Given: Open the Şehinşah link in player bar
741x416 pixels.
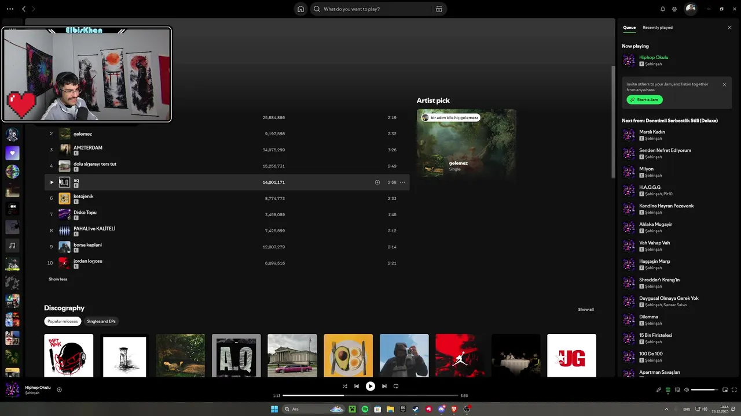Looking at the screenshot, I should (x=32, y=393).
